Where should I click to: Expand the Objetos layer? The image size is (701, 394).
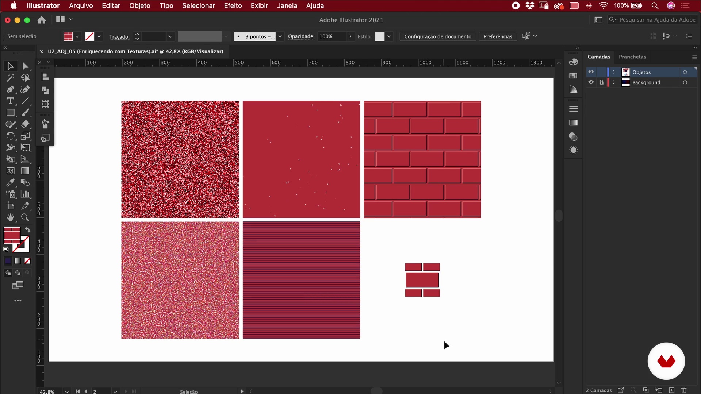tap(614, 72)
